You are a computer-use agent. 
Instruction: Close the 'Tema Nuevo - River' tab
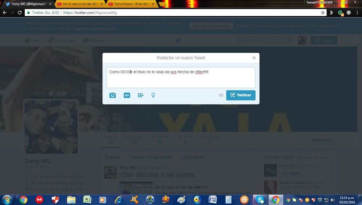coord(154,4)
